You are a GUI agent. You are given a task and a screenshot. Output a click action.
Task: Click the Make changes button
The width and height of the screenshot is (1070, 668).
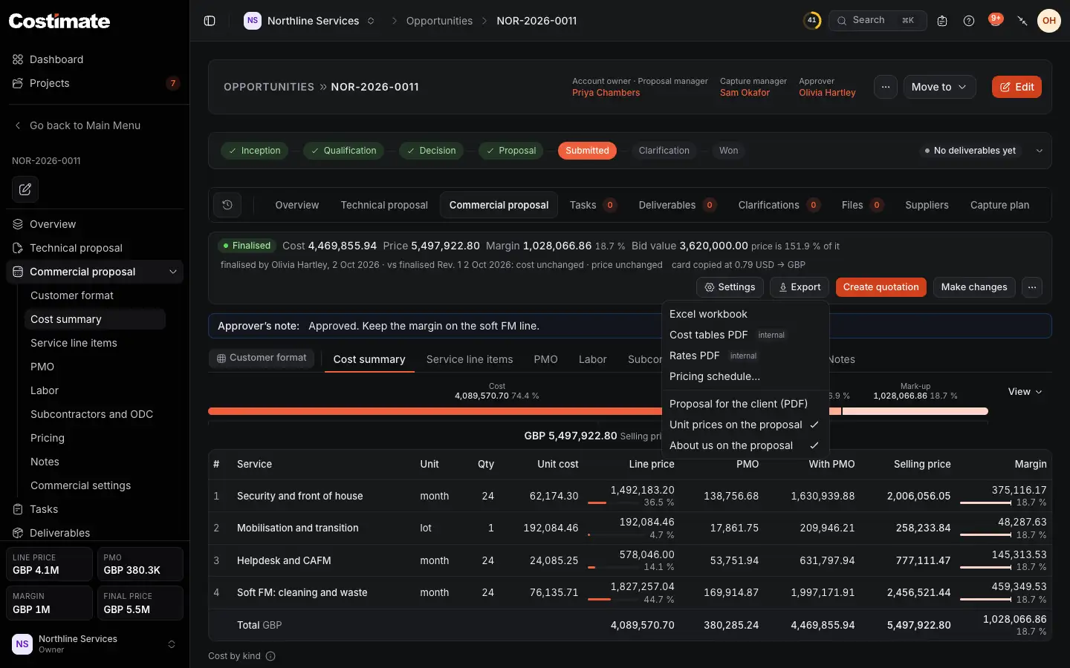coord(974,287)
